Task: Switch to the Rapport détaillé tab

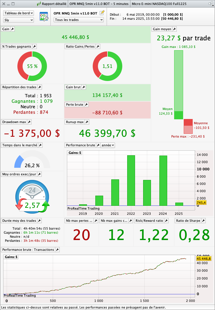Action: click(52, 4)
